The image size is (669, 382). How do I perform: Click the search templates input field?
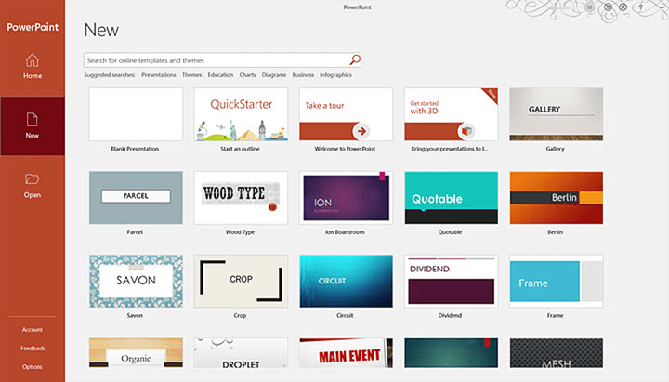(222, 60)
